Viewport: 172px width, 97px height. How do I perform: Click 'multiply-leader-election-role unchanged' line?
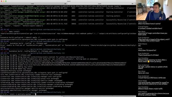point(31,75)
